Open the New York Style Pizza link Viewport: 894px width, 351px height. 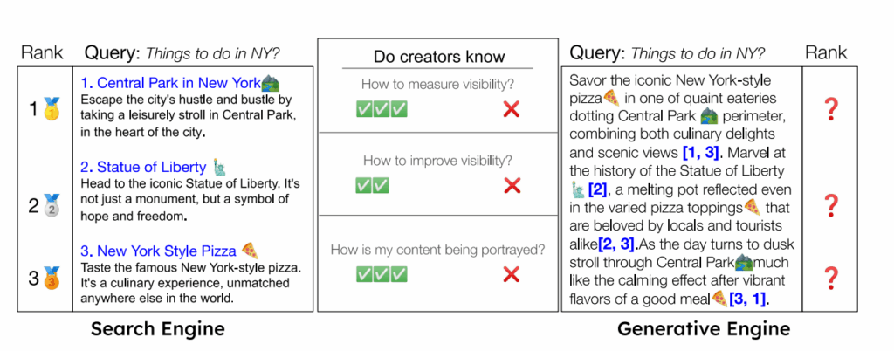point(159,251)
